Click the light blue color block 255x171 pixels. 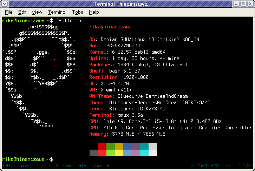coord(127,153)
